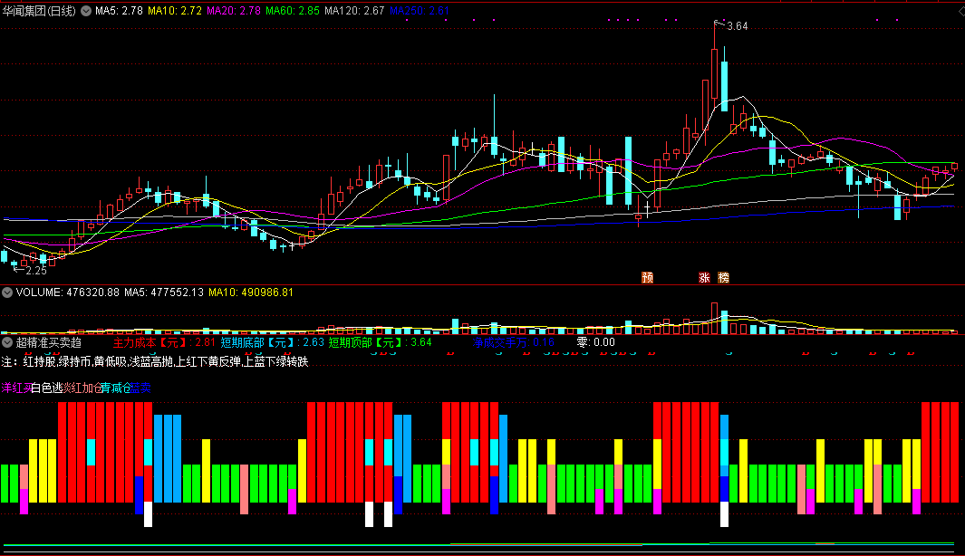Viewport: 965px width, 556px height.
Task: Click the note line starting with 注: 红持股
Action: (x=155, y=361)
